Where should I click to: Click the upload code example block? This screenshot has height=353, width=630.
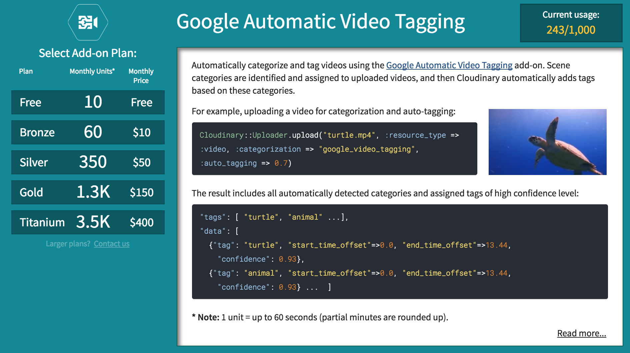334,149
